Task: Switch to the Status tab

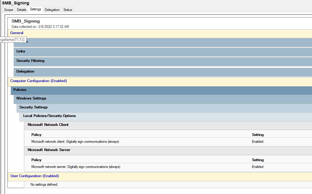Action: [x=67, y=10]
